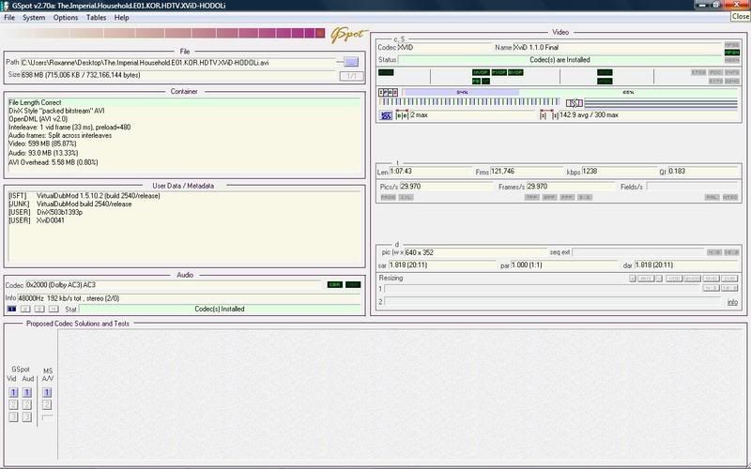
Task: Click GSpot Aud test button 3
Action: [27, 416]
